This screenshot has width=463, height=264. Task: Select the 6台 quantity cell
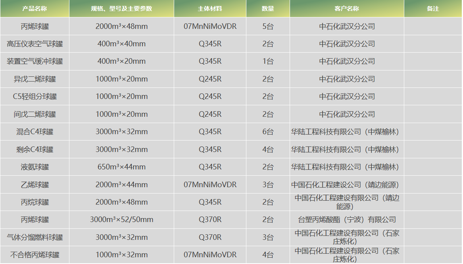tap(268, 132)
